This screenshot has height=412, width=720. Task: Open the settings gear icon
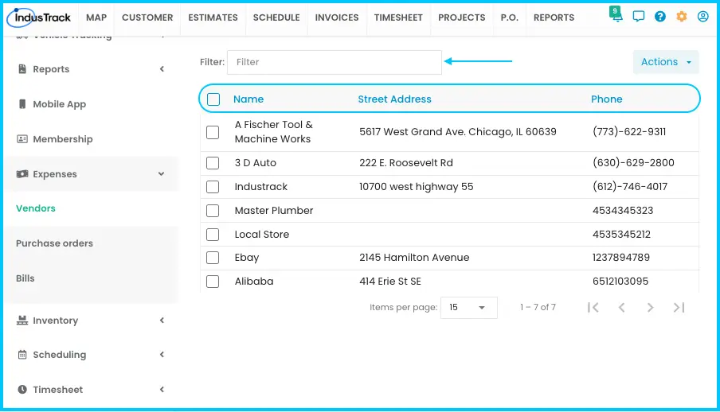click(x=682, y=17)
